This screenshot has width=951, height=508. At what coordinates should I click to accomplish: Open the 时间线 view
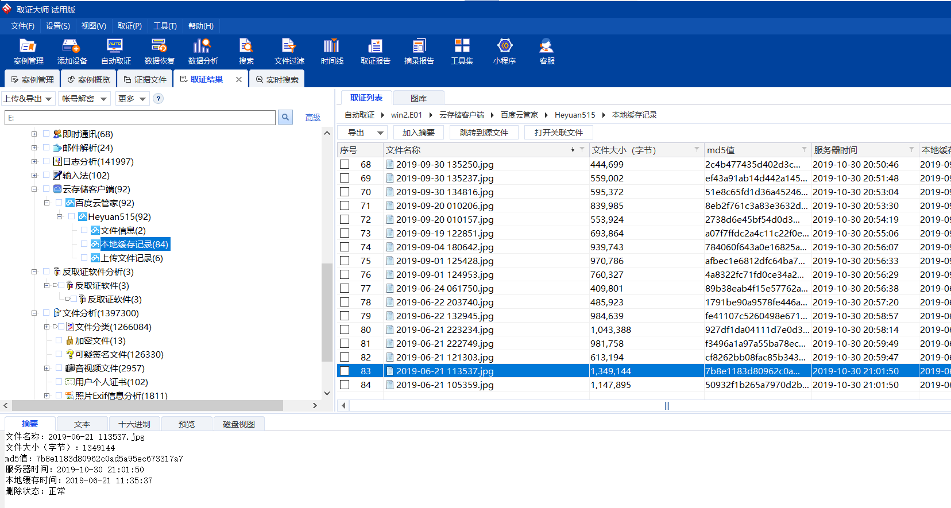[332, 52]
